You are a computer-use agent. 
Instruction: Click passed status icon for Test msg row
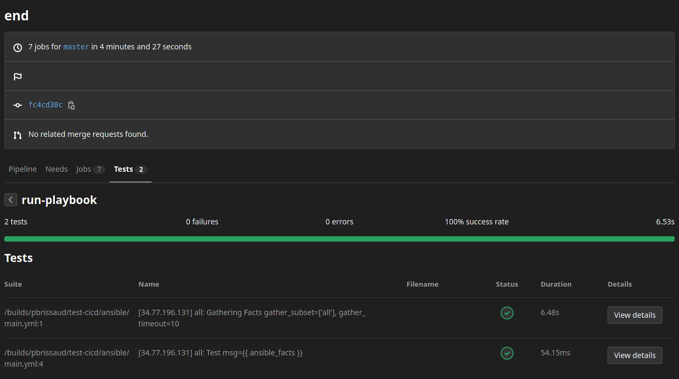(507, 353)
